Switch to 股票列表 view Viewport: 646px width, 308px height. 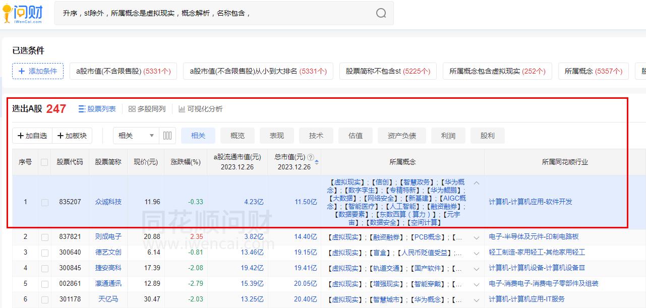tap(97, 109)
